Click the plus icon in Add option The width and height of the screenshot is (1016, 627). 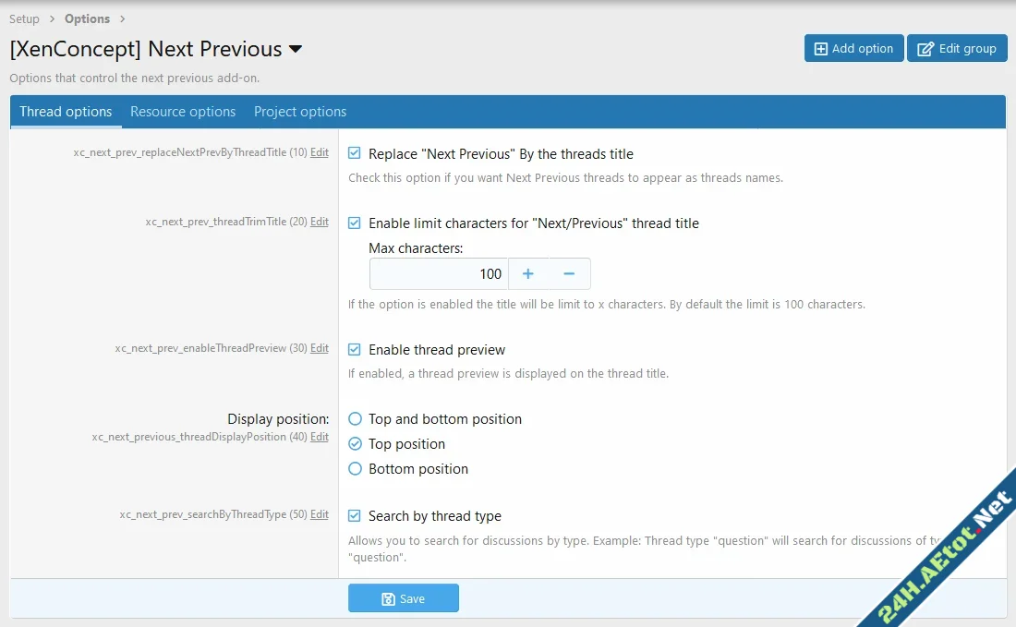coord(820,49)
